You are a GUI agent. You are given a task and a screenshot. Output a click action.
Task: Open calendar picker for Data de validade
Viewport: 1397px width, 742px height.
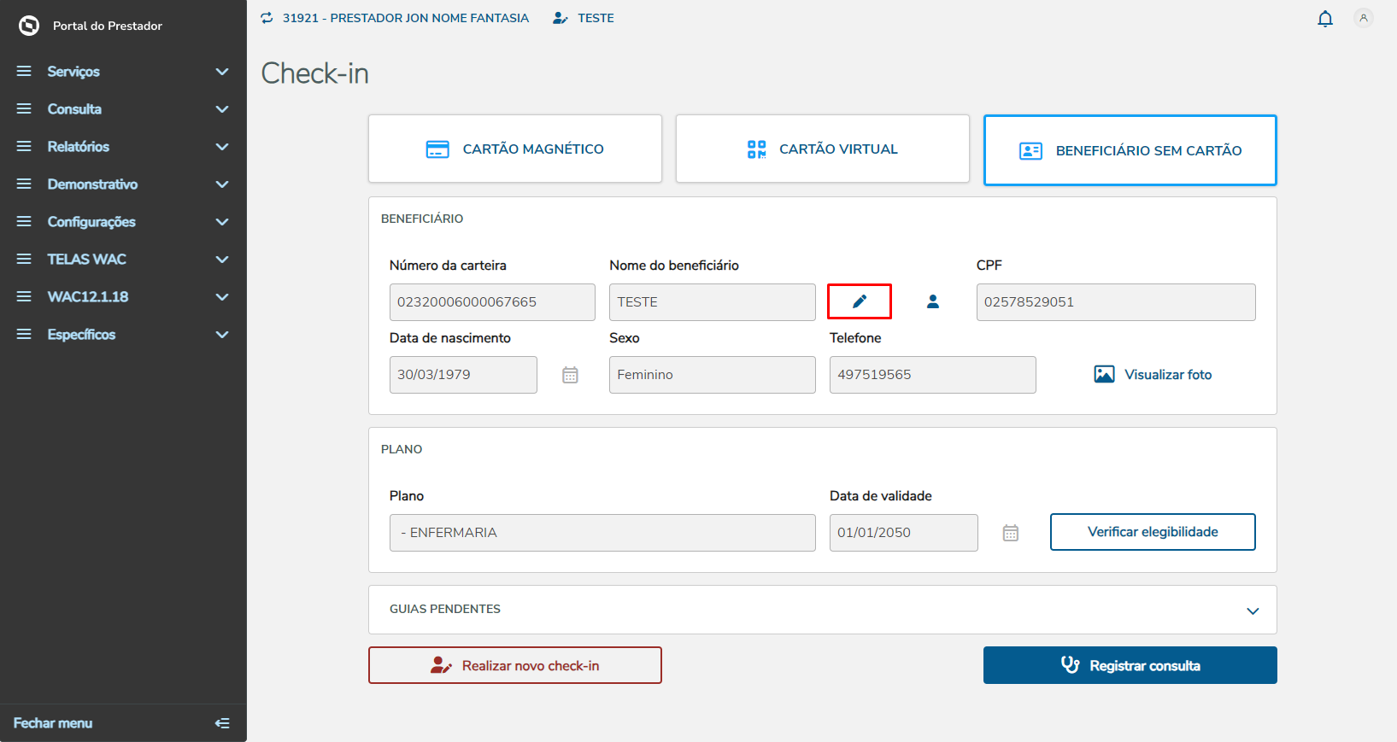click(1010, 533)
